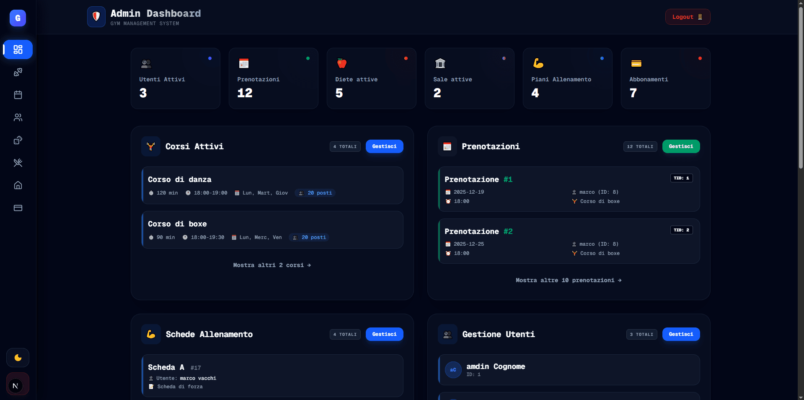The width and height of the screenshot is (804, 400).
Task: Click the G logo in sidebar
Action: (18, 18)
